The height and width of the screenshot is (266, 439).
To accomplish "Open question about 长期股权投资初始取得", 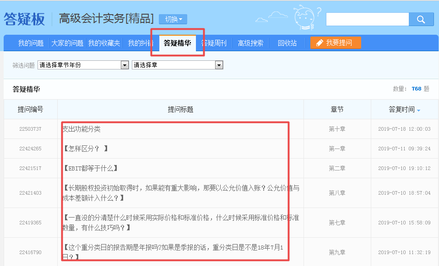I will (181, 188).
